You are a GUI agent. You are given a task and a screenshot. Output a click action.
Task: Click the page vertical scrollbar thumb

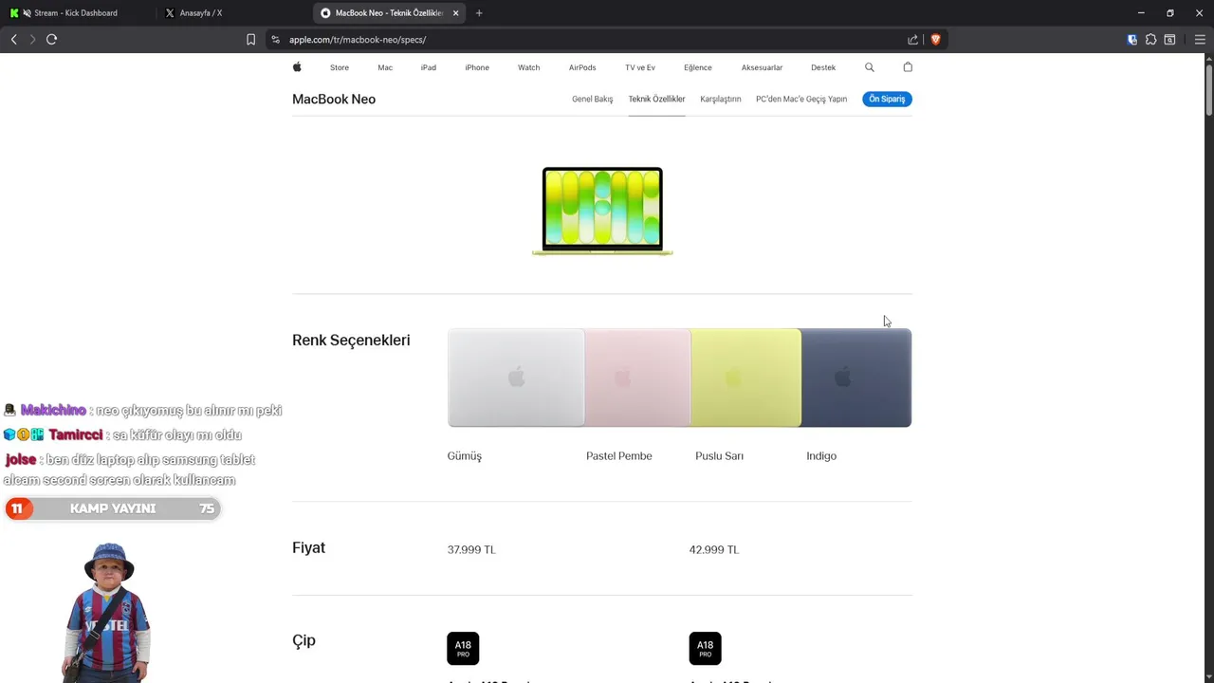pyautogui.click(x=1208, y=90)
